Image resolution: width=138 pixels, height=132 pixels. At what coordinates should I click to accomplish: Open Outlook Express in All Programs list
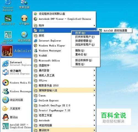point(64,101)
